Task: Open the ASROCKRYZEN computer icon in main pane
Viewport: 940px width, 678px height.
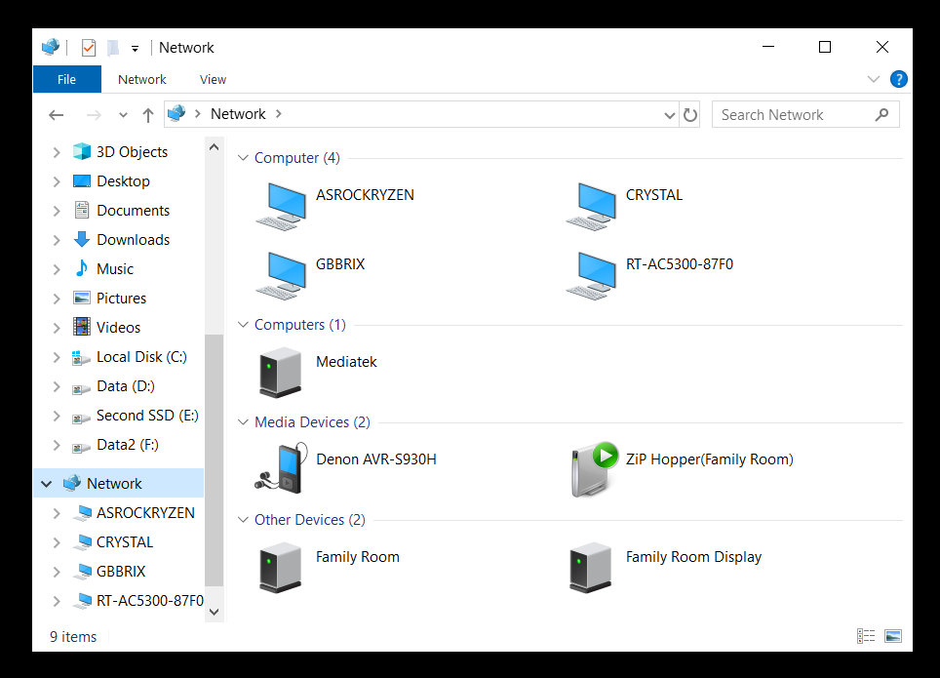Action: pos(280,206)
